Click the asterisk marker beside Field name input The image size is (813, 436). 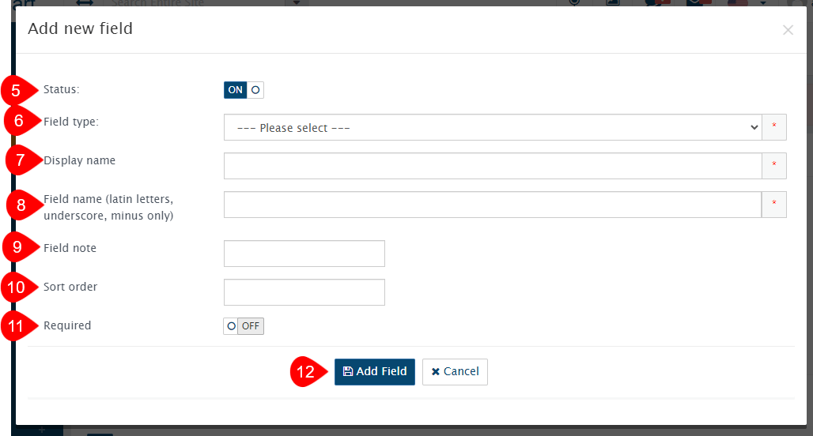774,205
